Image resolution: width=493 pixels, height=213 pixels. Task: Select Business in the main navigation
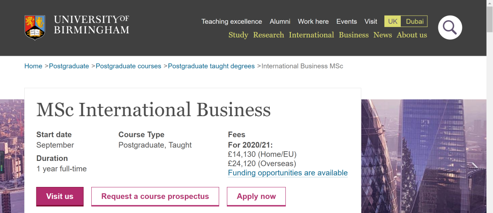[354, 35]
